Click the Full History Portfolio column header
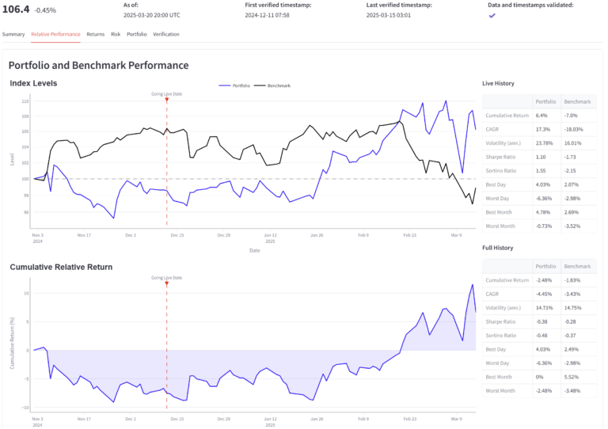Viewport: 608px width, 429px height. pos(545,266)
